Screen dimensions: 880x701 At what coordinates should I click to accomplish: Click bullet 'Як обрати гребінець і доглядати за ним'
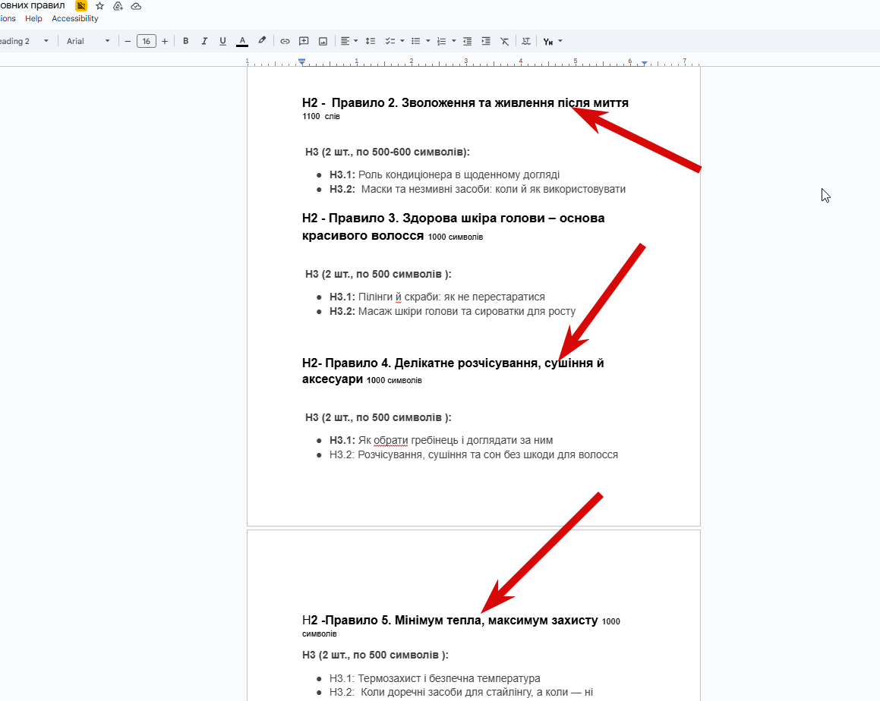456,440
